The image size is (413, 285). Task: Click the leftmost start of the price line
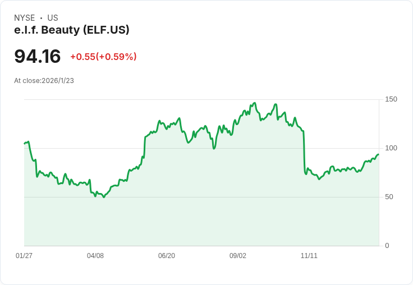tap(25, 144)
